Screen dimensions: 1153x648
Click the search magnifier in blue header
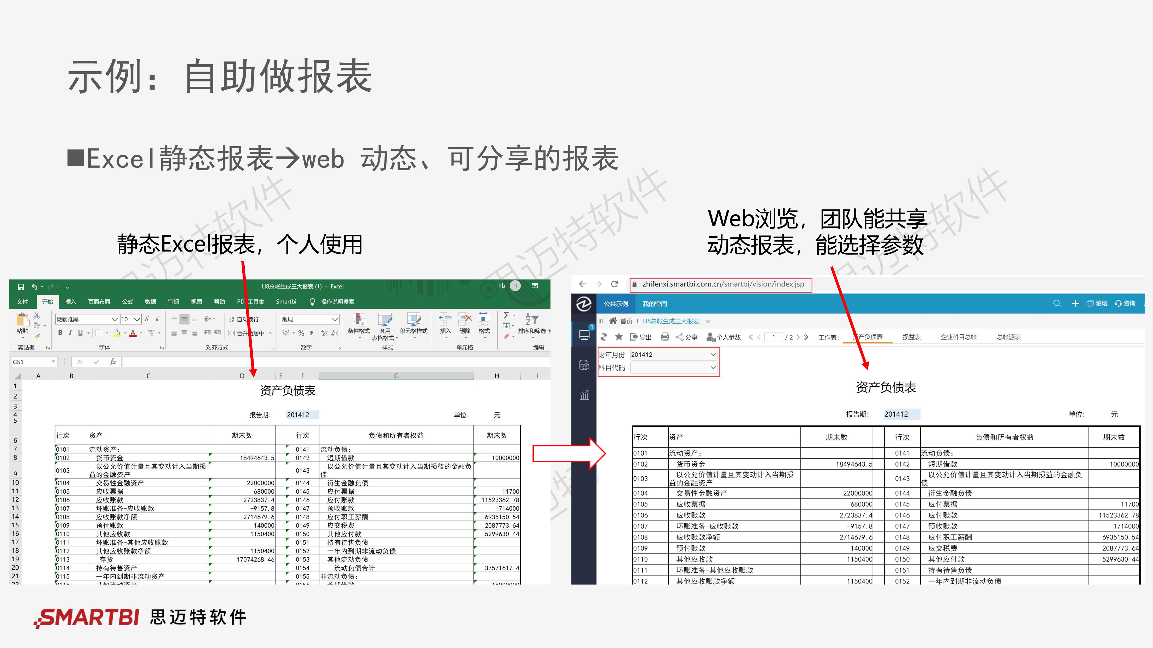[1057, 304]
